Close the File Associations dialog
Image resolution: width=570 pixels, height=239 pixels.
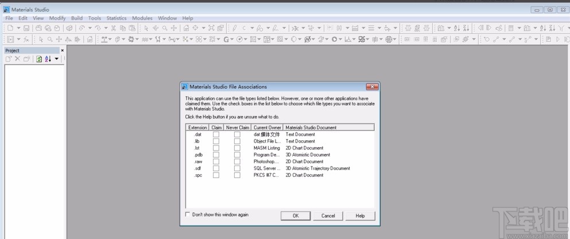tap(372, 87)
